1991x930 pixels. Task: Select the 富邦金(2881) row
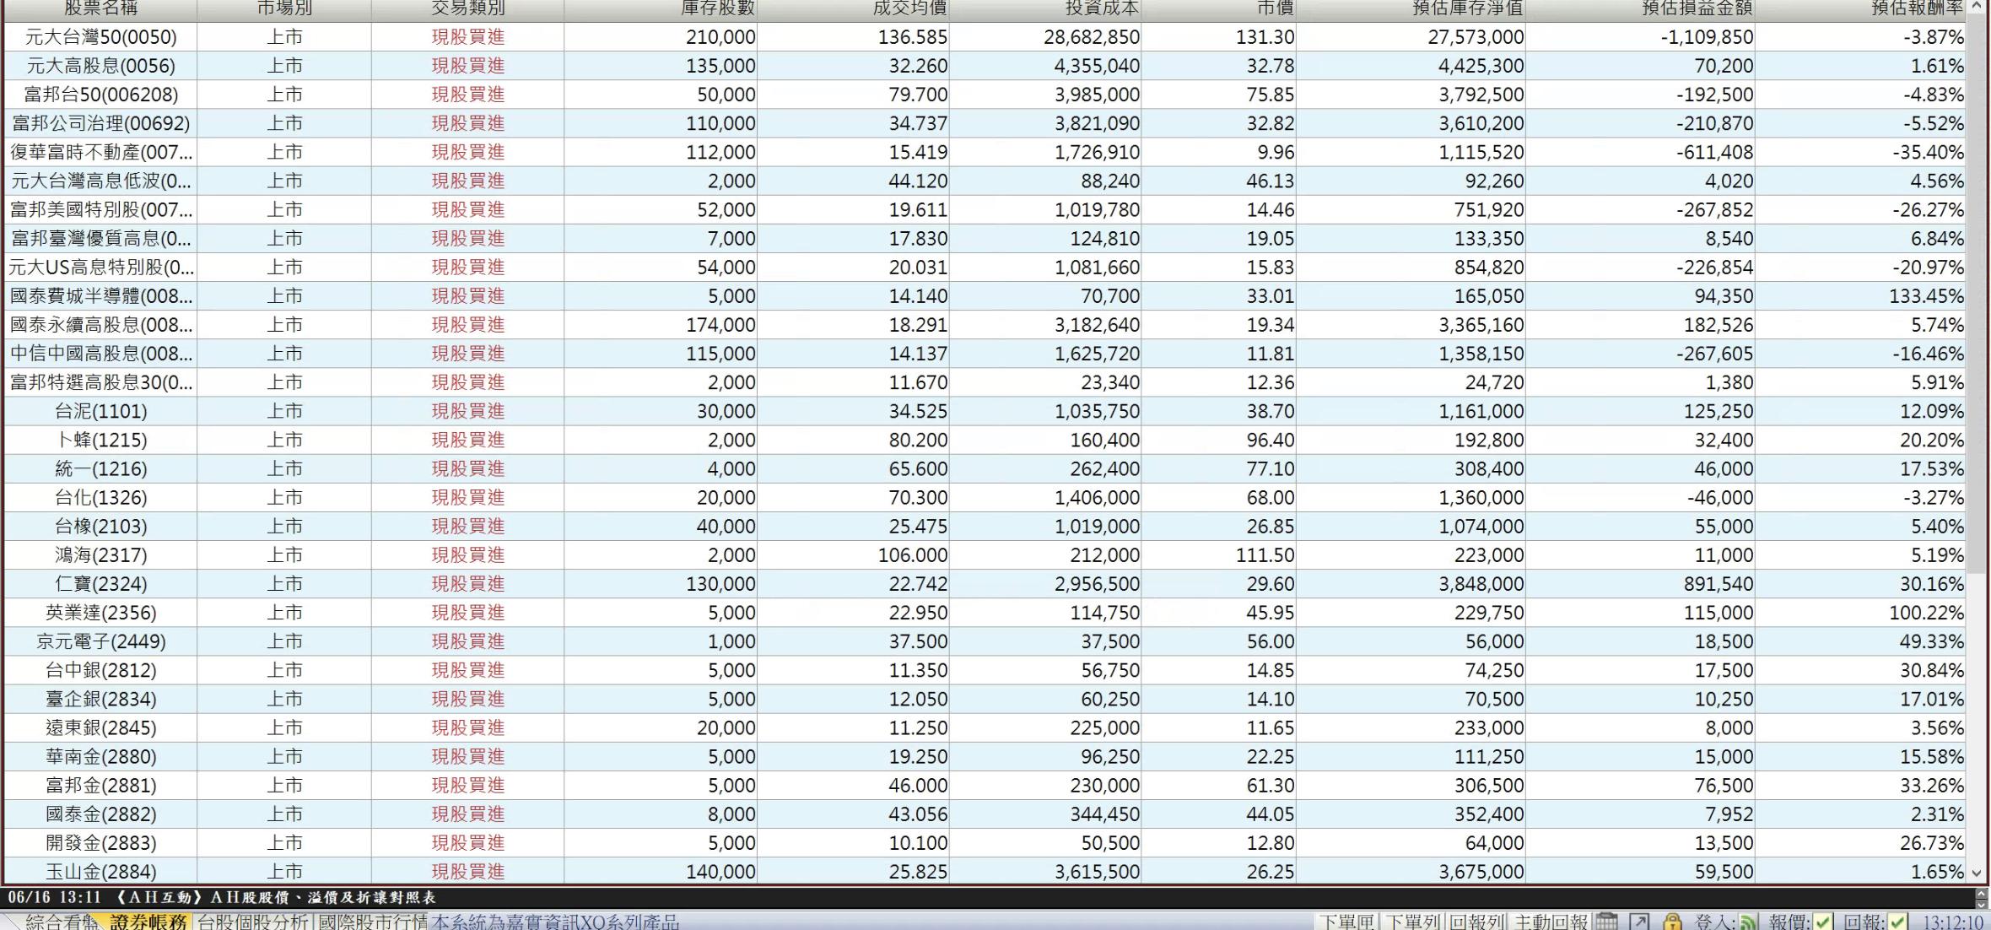tap(985, 785)
